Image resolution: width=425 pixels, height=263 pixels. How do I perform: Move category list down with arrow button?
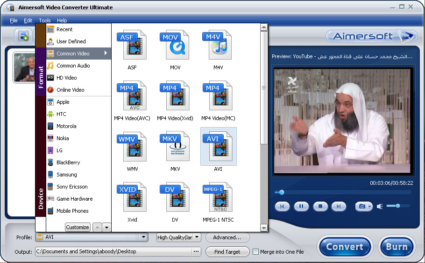point(107,227)
